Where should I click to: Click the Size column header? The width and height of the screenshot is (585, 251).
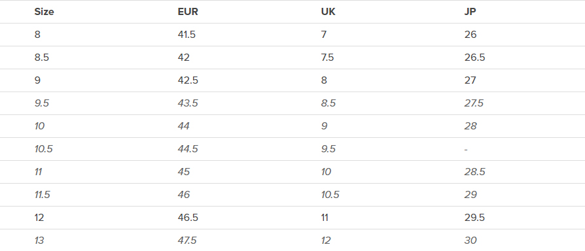(44, 12)
